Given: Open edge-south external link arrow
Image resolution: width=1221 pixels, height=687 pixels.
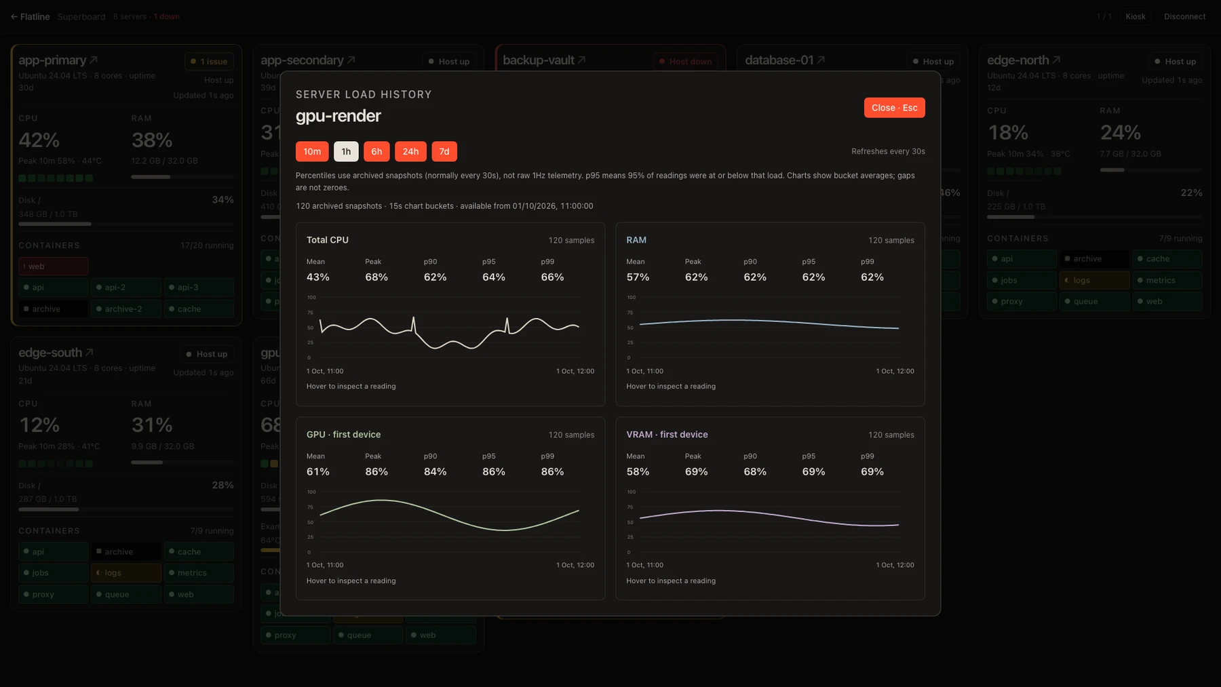Looking at the screenshot, I should (x=89, y=352).
